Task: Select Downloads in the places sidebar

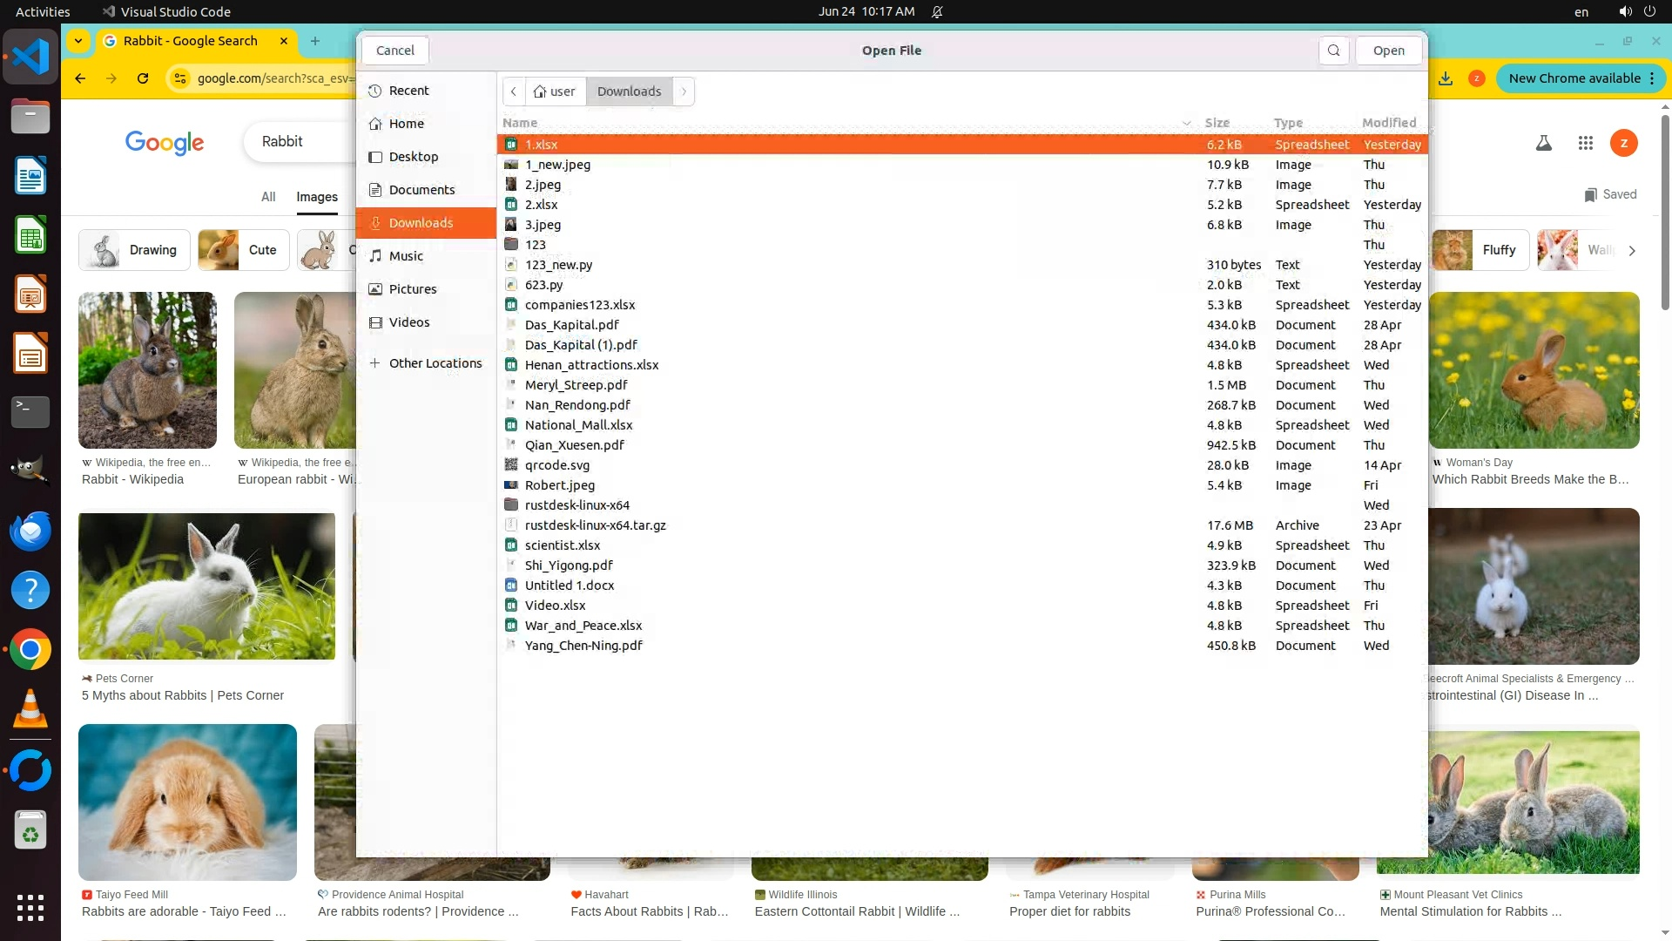Action: [421, 223]
